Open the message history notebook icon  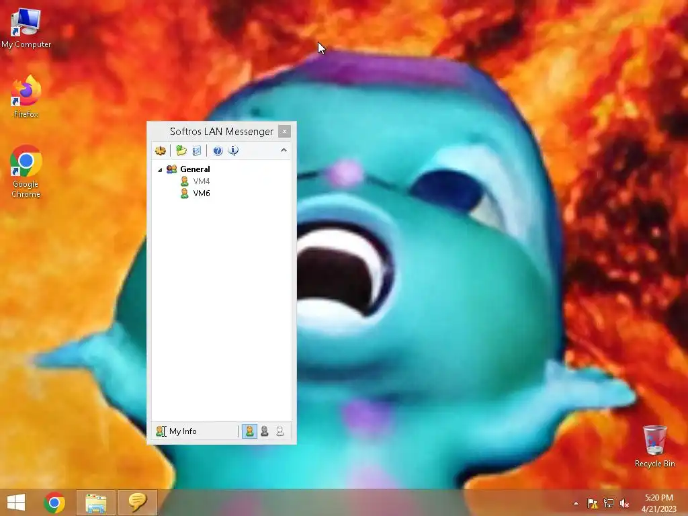(197, 150)
